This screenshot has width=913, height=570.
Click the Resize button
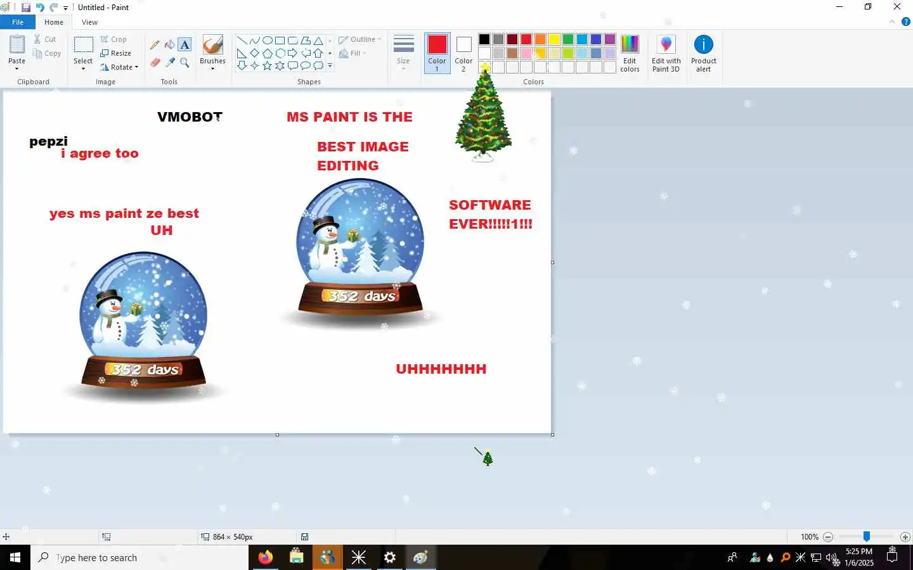coord(115,53)
